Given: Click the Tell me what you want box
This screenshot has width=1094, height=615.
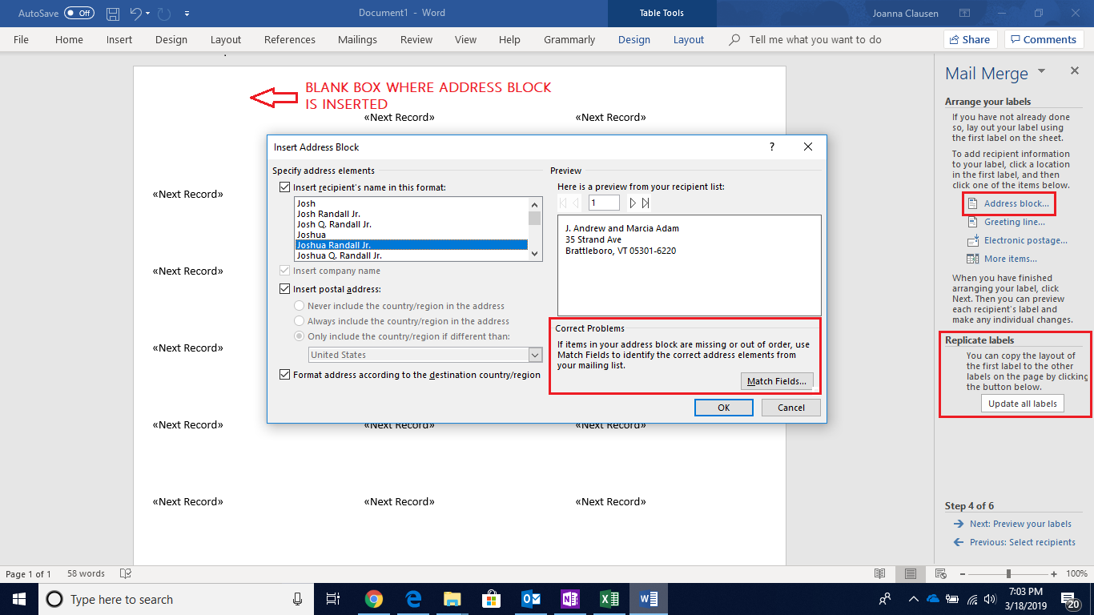Looking at the screenshot, I should tap(815, 39).
